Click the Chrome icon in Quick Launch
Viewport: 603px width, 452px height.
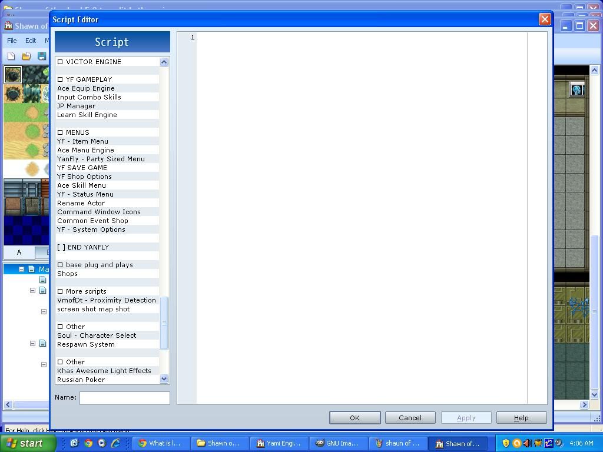(88, 443)
